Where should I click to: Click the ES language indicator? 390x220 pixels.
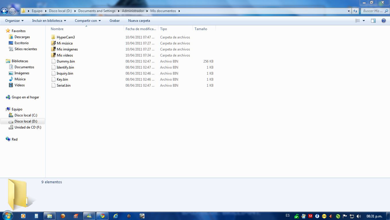point(288,215)
